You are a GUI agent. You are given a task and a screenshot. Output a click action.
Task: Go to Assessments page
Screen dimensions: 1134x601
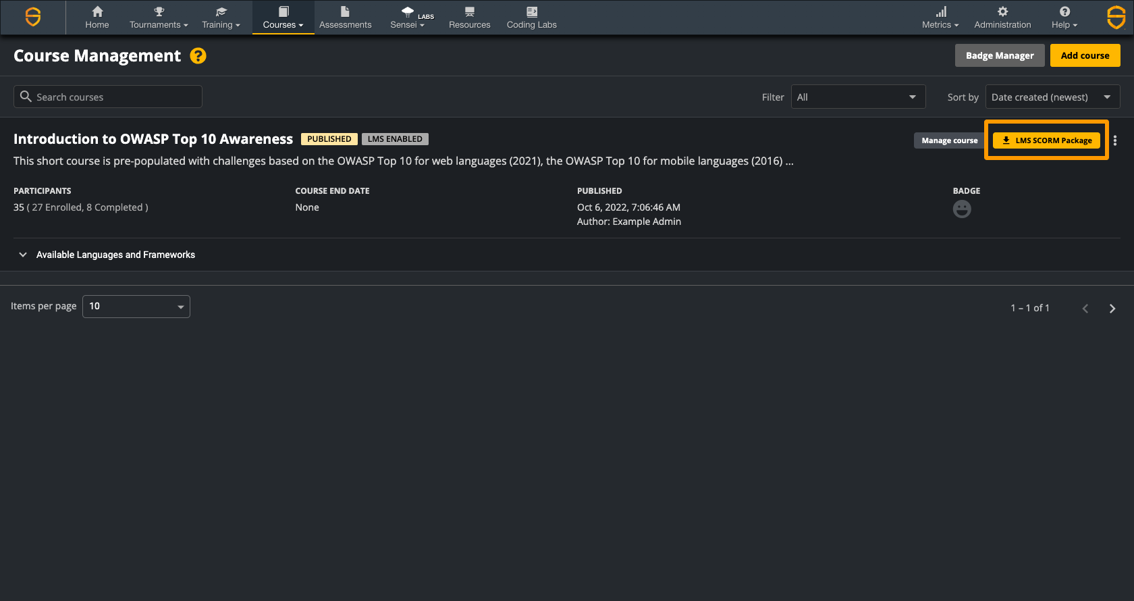(x=345, y=18)
